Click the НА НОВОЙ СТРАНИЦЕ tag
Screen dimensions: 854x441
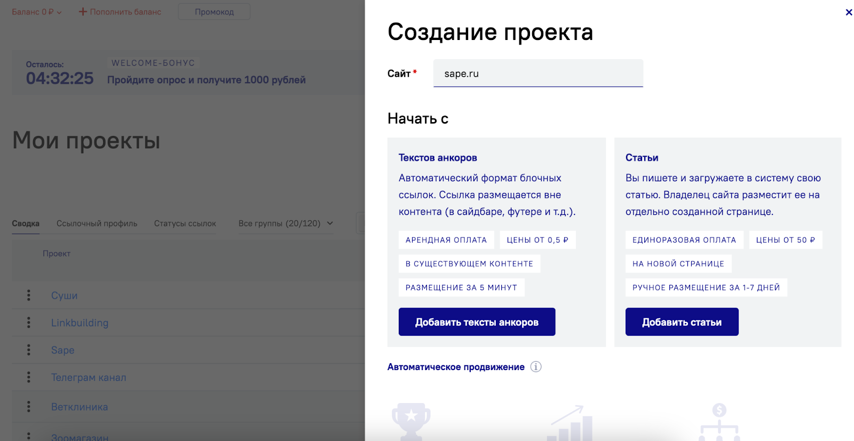678,263
